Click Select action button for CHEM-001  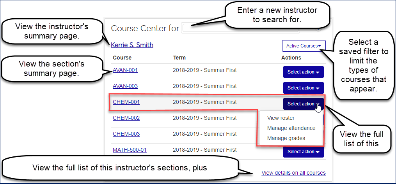[x=303, y=104]
